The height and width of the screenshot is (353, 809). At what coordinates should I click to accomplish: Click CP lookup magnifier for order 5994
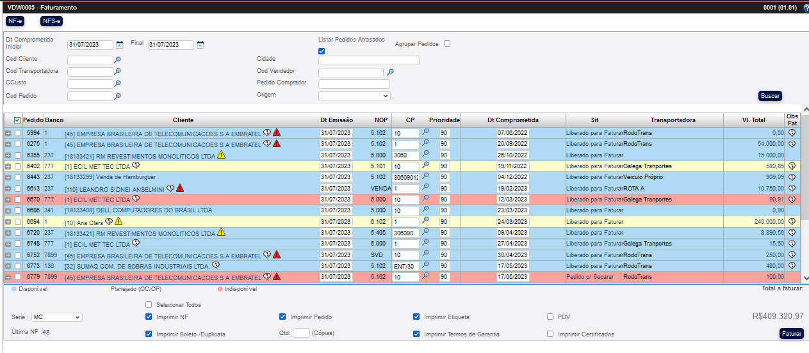(x=425, y=132)
